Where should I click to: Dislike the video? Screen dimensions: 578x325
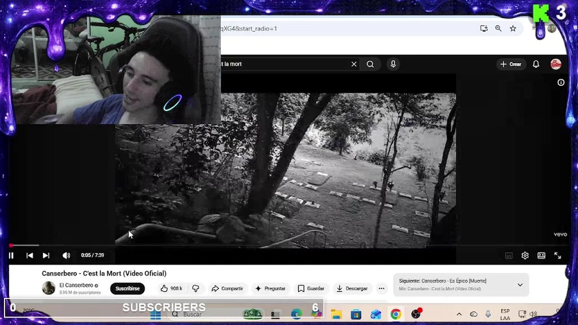196,288
